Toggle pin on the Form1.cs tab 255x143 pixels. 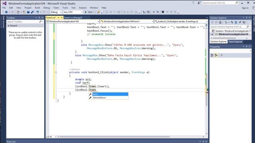(59, 17)
